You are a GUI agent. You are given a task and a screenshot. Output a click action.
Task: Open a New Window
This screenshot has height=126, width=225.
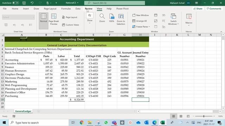pos(141,15)
